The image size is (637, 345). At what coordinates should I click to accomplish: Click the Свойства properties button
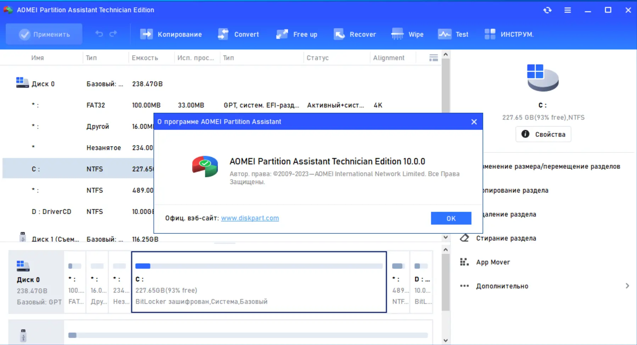click(x=543, y=134)
